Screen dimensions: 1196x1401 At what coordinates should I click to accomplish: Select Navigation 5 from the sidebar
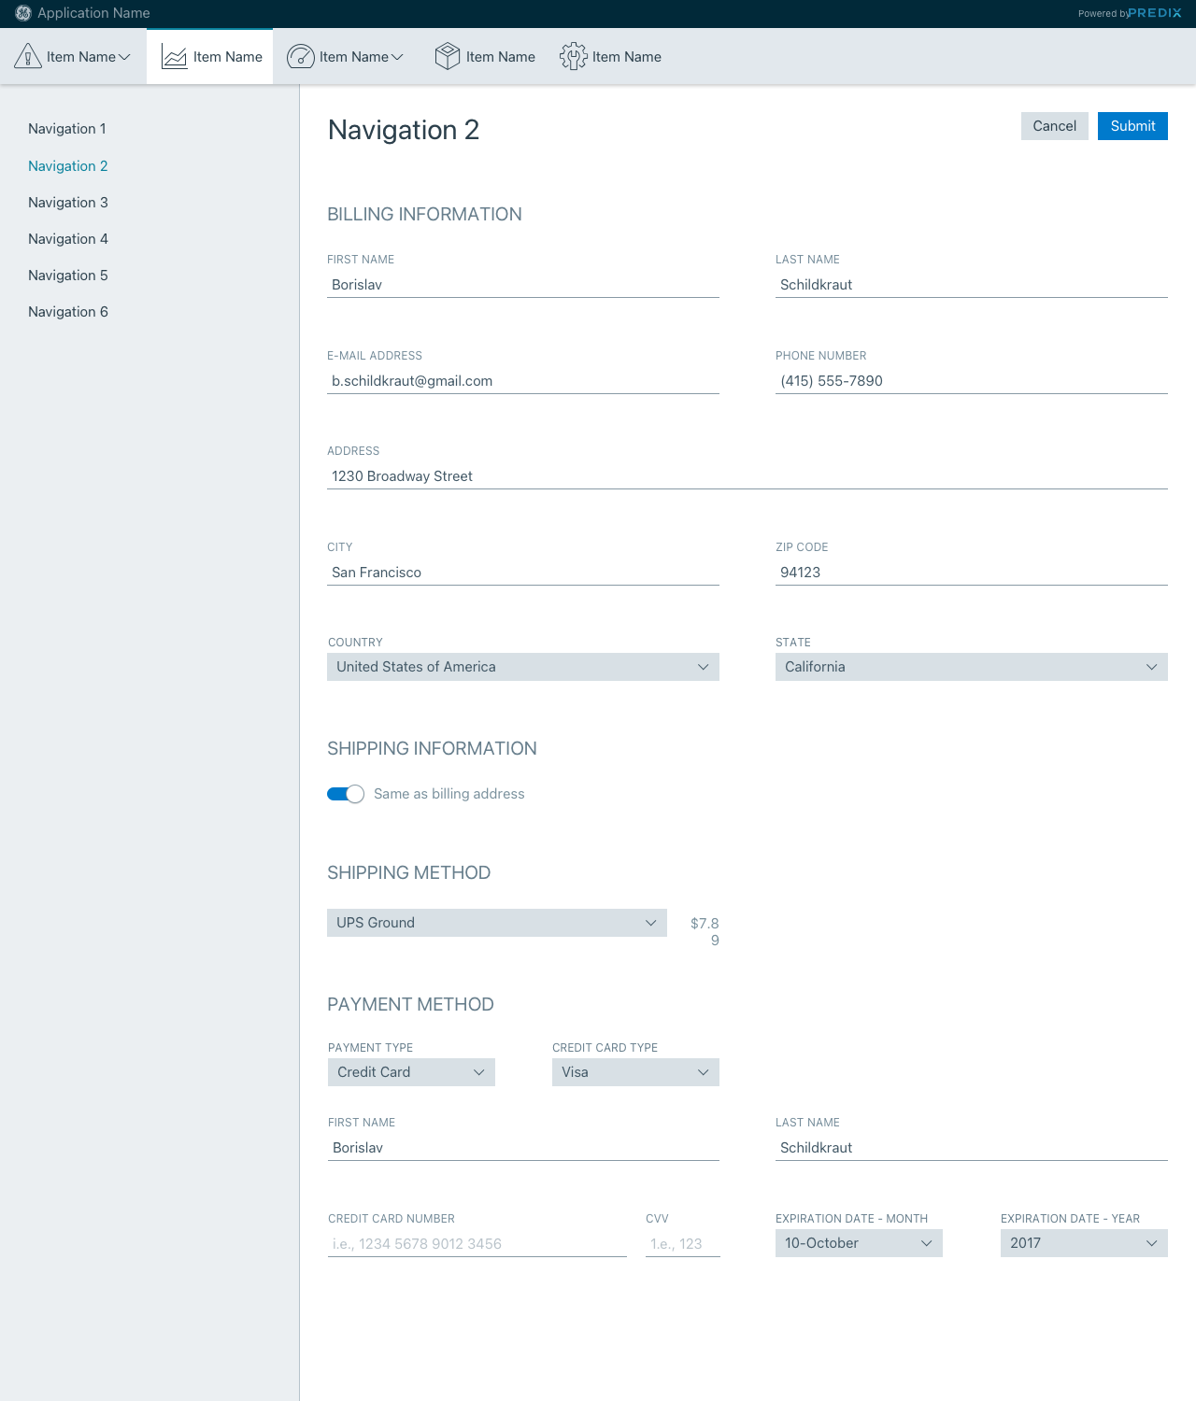tap(68, 276)
